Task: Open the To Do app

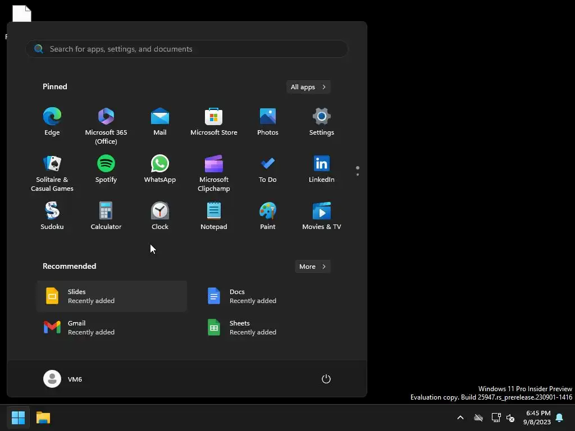Action: (x=268, y=169)
